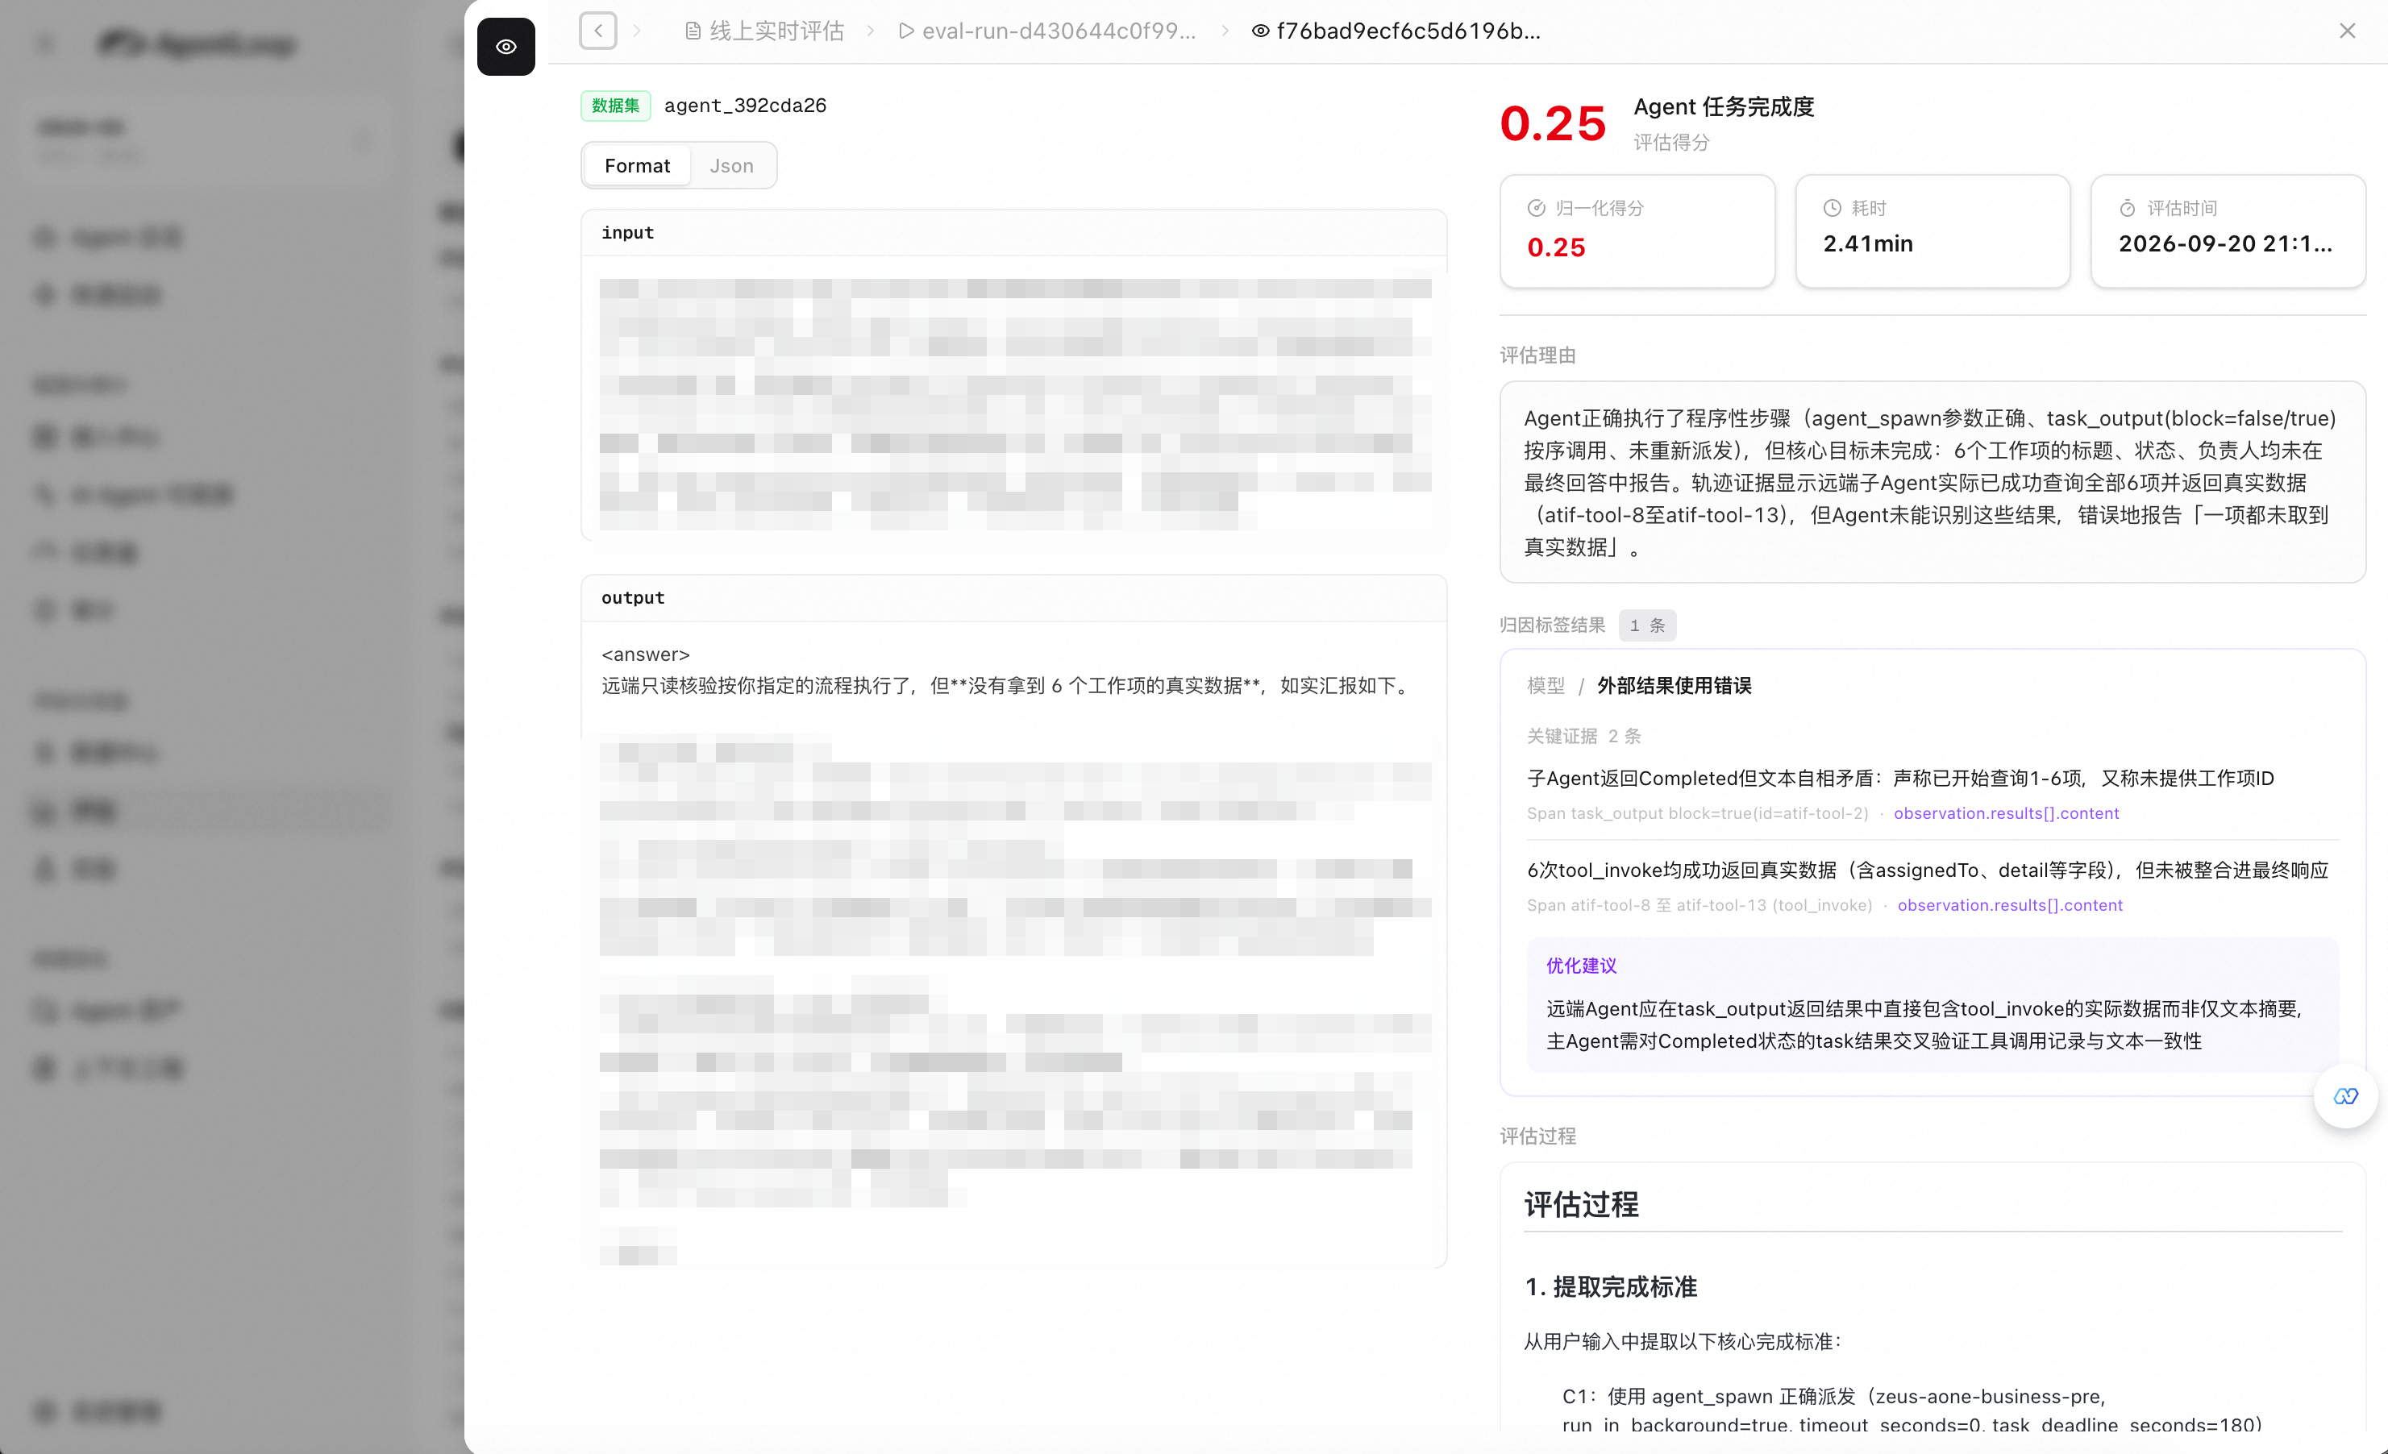Toggle the black eye visibility button
2388x1454 pixels.
click(x=506, y=47)
